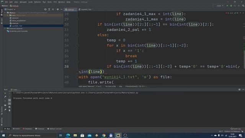Clear Run console with trash icon
This screenshot has height=138, width=245.
(10, 110)
